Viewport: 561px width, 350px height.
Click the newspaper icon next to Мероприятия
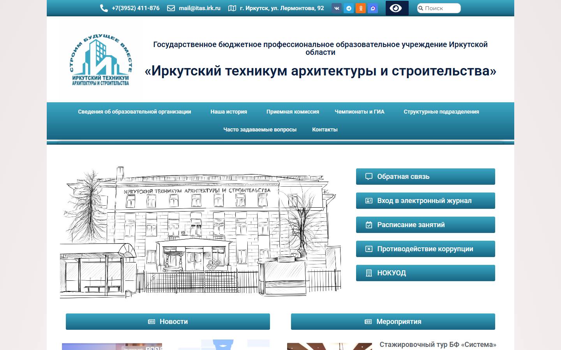click(x=368, y=322)
